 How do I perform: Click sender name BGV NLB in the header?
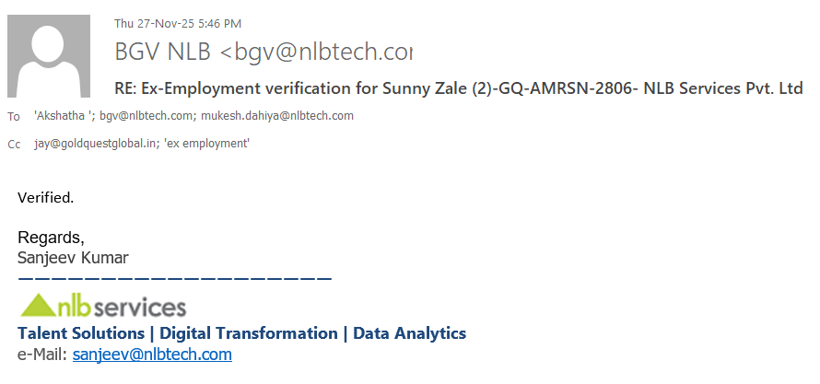[x=163, y=52]
